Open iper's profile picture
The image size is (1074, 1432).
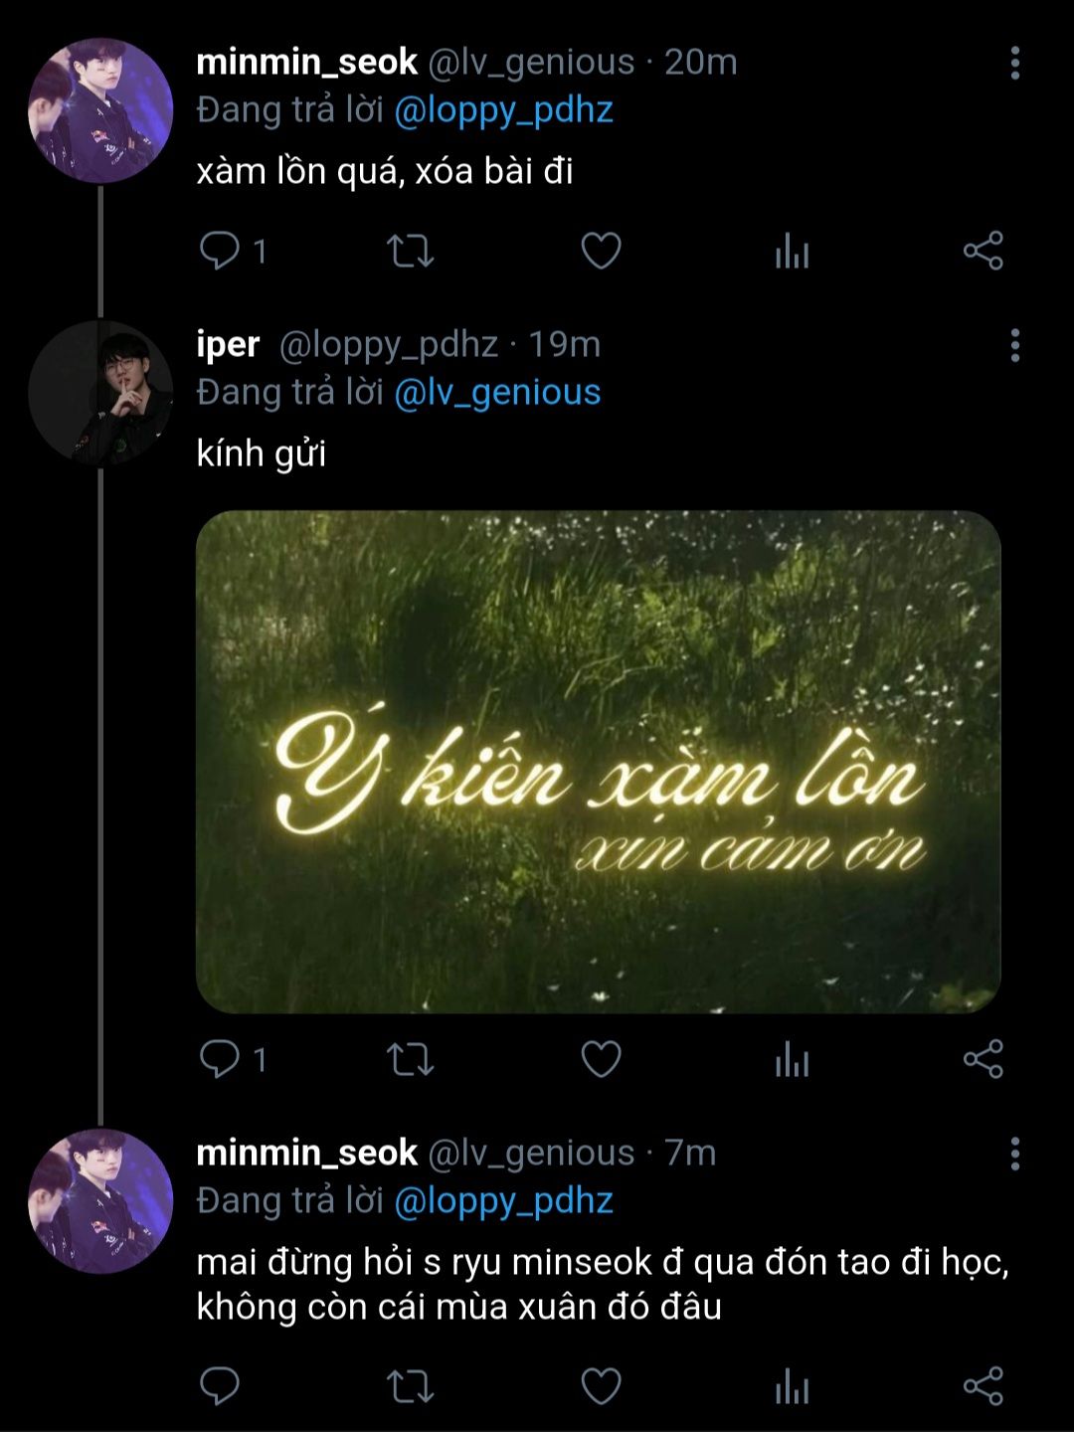100,393
